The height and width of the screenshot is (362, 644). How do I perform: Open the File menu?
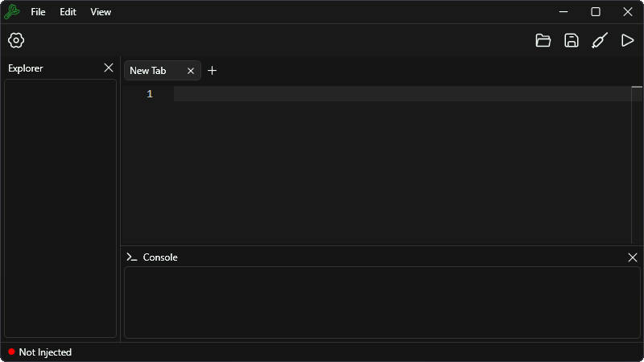pos(38,12)
